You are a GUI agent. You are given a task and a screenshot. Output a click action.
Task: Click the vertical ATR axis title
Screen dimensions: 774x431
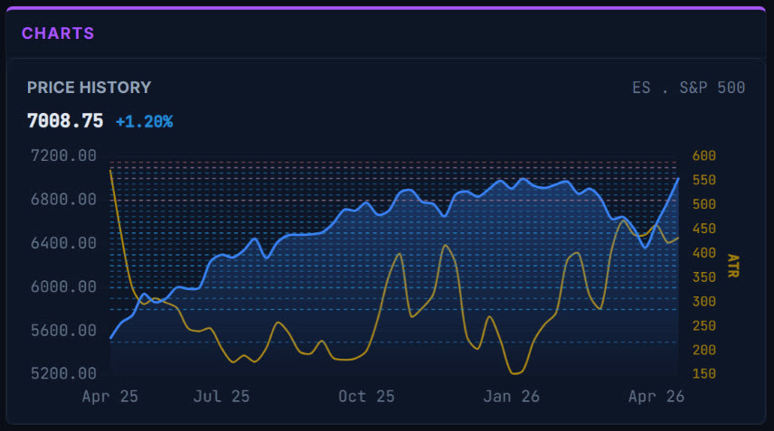pyautogui.click(x=732, y=265)
